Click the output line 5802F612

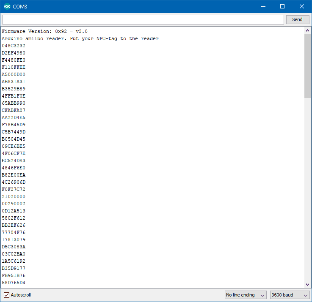(x=14, y=218)
